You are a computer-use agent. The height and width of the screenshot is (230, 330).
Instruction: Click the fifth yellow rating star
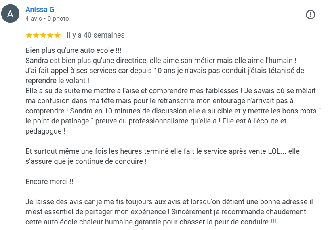[x=57, y=35]
